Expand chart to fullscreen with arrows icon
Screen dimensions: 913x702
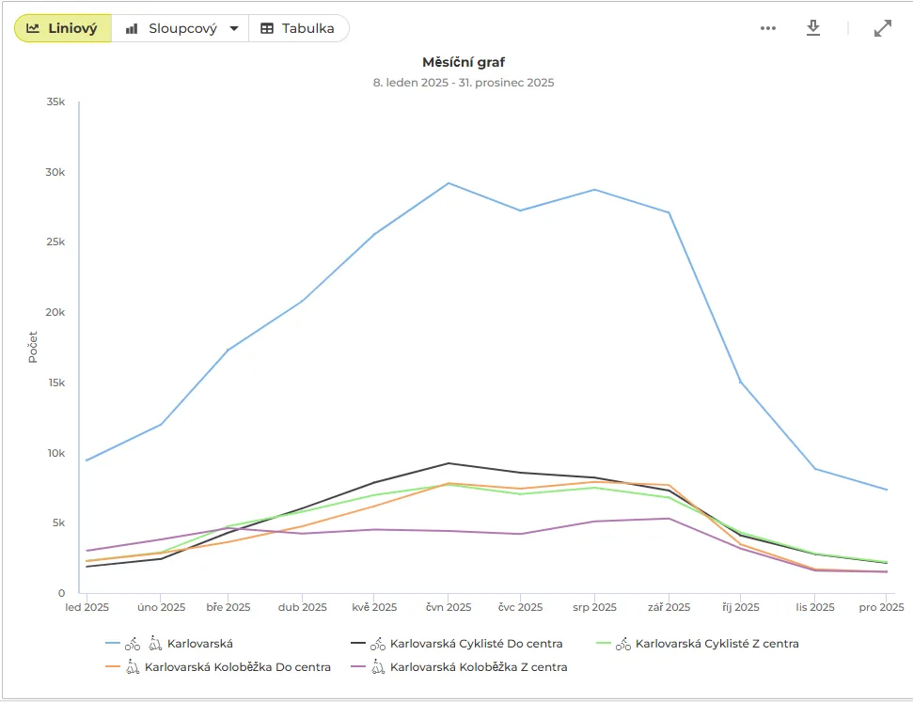[883, 28]
